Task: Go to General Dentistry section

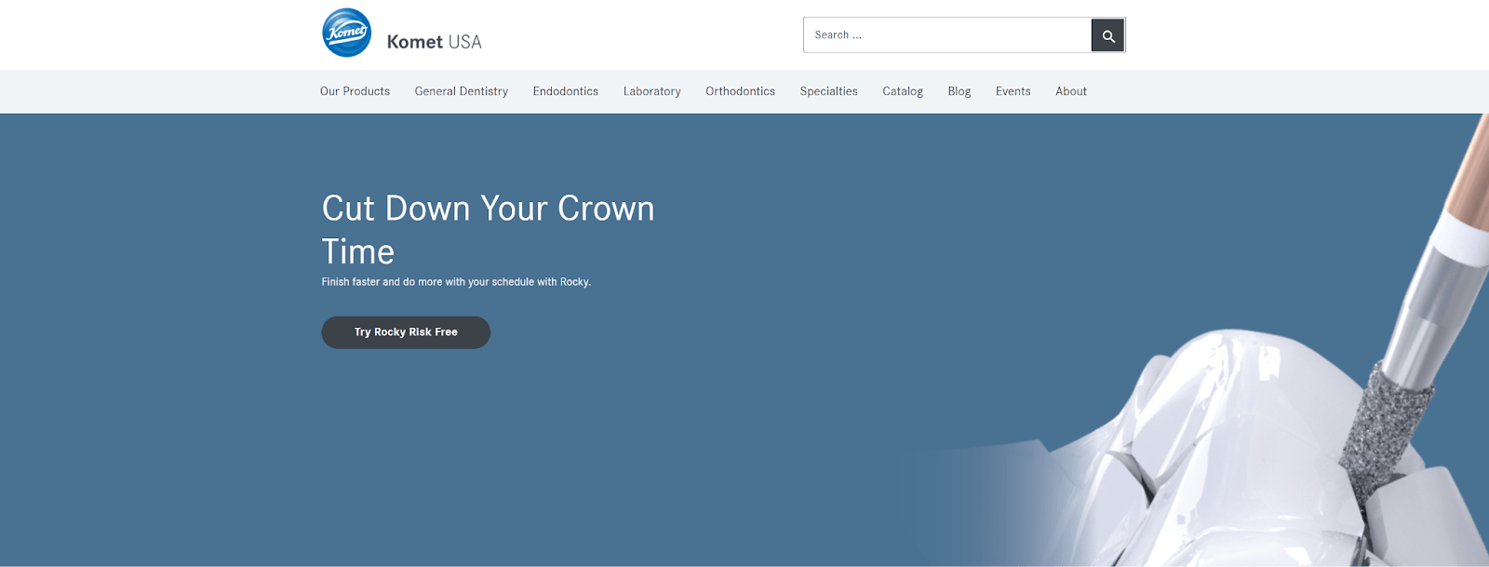Action: [x=461, y=91]
